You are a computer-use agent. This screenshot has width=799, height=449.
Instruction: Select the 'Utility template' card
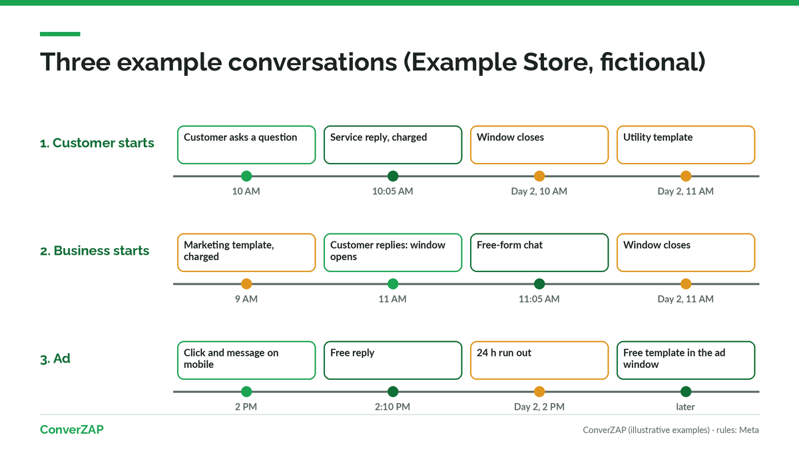coord(686,144)
